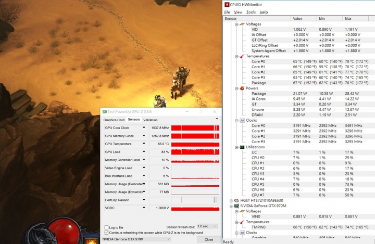The width and height of the screenshot is (375, 244).
Task: Click the HGST hard drive icon
Action: [236, 200]
